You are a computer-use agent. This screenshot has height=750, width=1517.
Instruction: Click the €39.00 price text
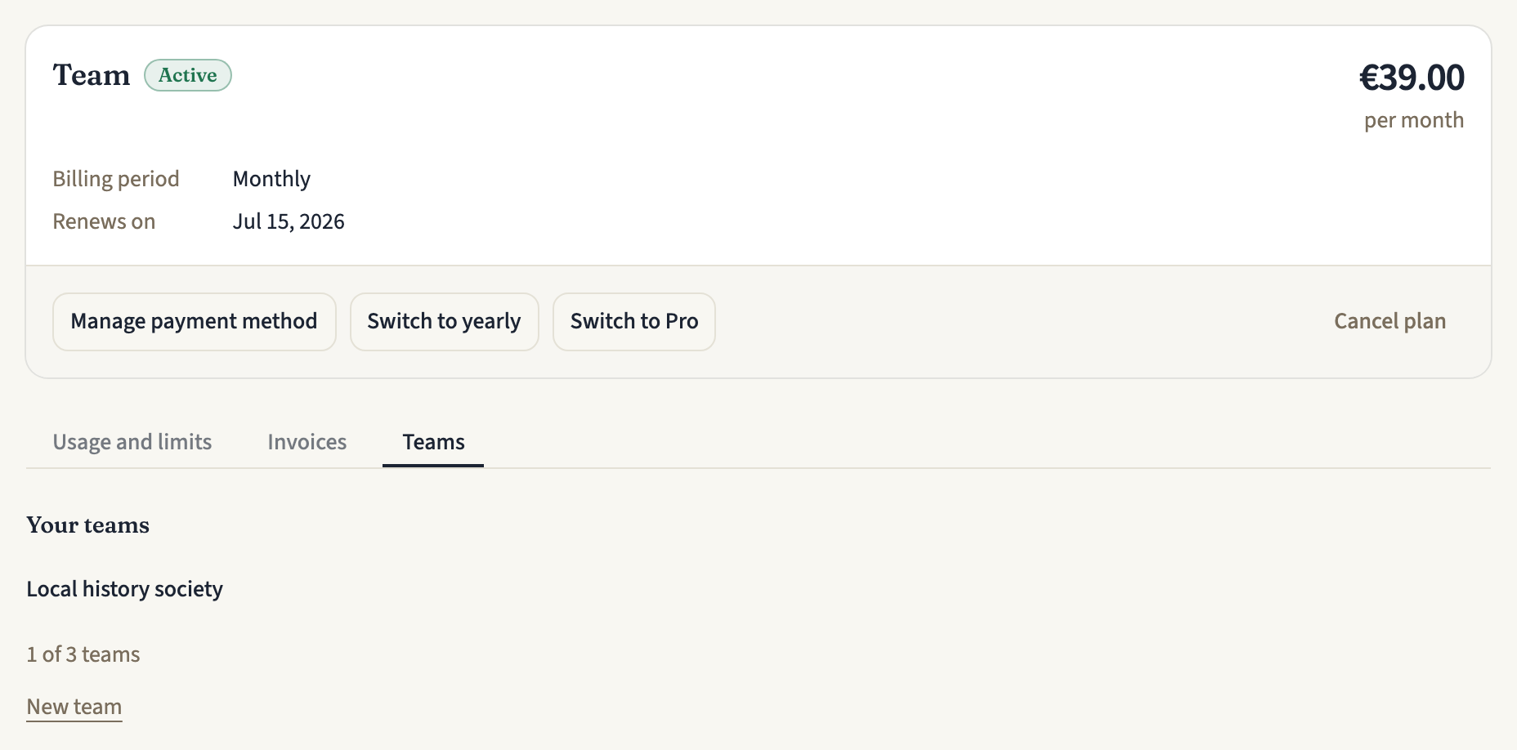[1412, 78]
